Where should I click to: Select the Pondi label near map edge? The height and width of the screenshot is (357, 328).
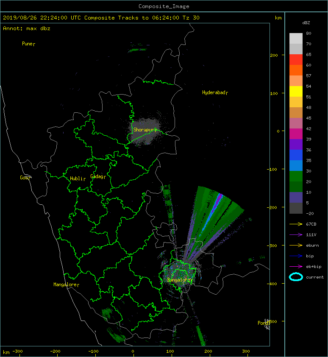(263, 323)
